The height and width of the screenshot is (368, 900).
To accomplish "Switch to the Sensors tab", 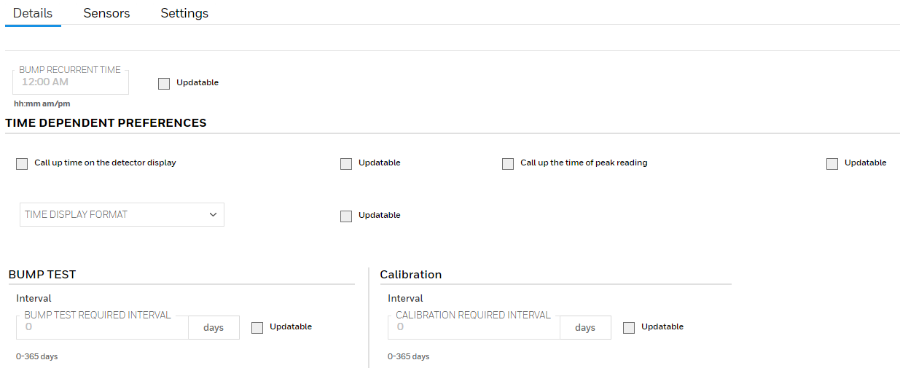I will pos(106,13).
